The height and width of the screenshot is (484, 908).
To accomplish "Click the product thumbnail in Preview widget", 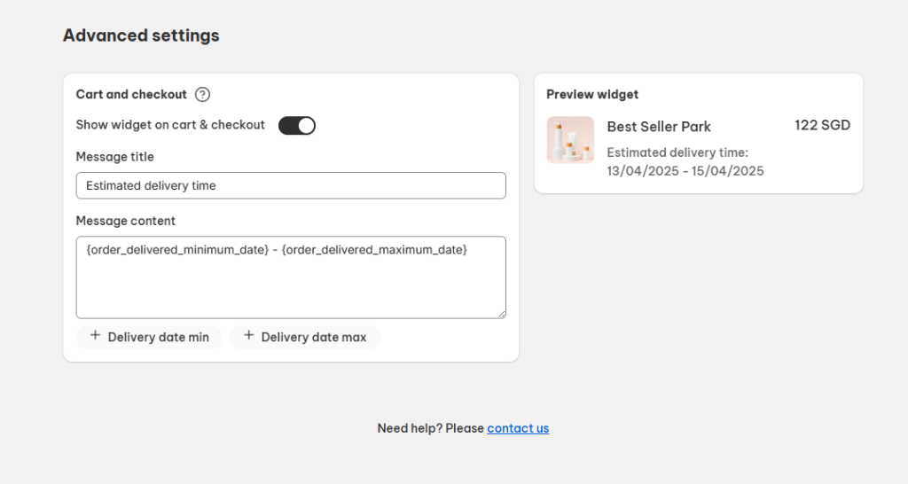I will coord(570,140).
